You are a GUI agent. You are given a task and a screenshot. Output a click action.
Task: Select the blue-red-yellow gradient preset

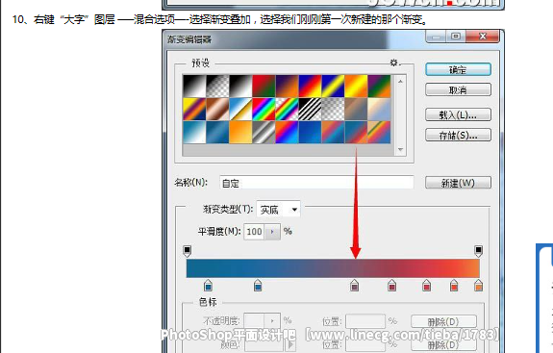(x=310, y=86)
